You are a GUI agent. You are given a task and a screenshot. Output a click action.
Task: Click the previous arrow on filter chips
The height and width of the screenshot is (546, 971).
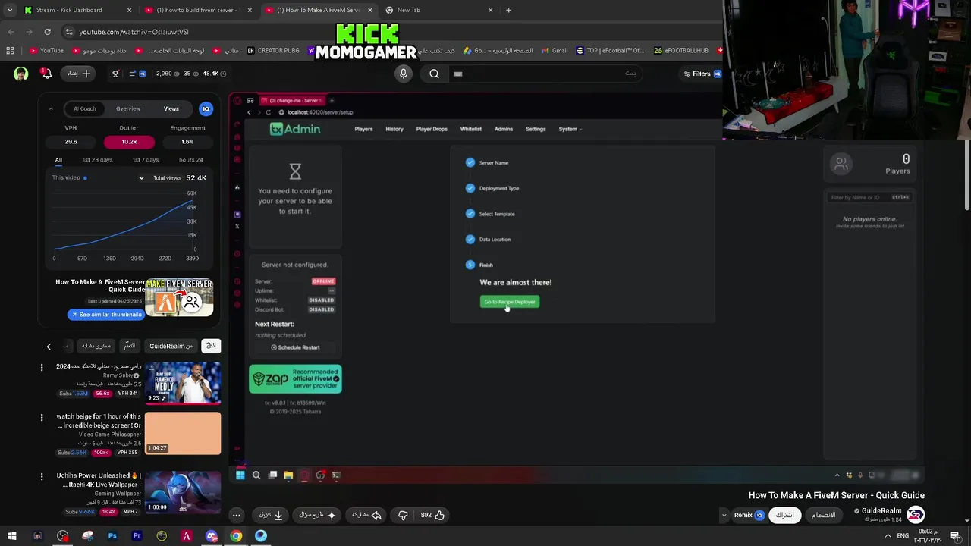pos(49,347)
